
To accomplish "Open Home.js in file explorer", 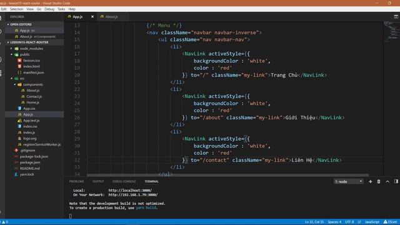I will [x=32, y=102].
